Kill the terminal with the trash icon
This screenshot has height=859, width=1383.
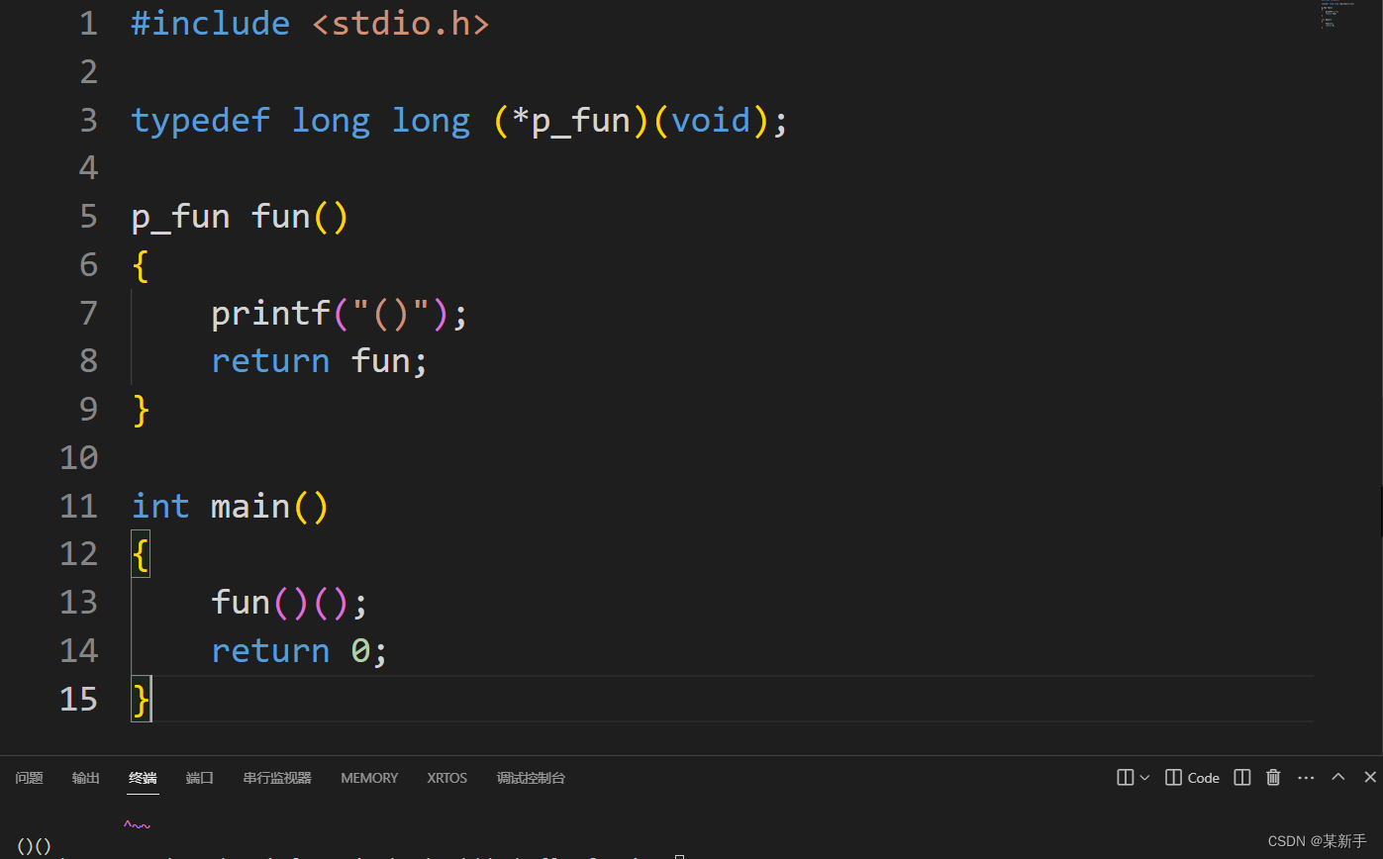[x=1274, y=778]
